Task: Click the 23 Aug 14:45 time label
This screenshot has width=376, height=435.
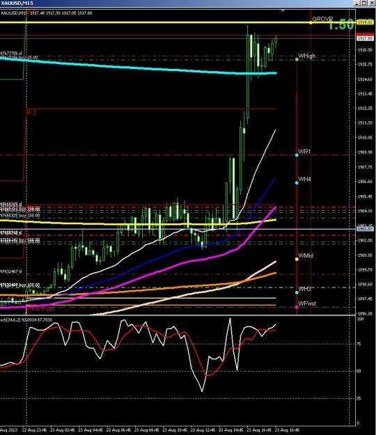Action: [231, 430]
